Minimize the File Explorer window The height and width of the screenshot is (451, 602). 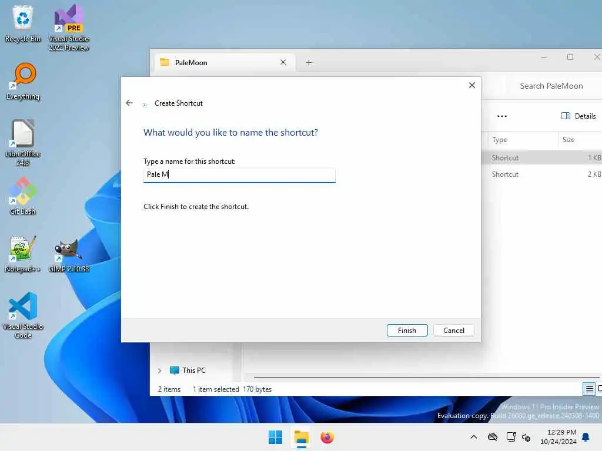(544, 57)
